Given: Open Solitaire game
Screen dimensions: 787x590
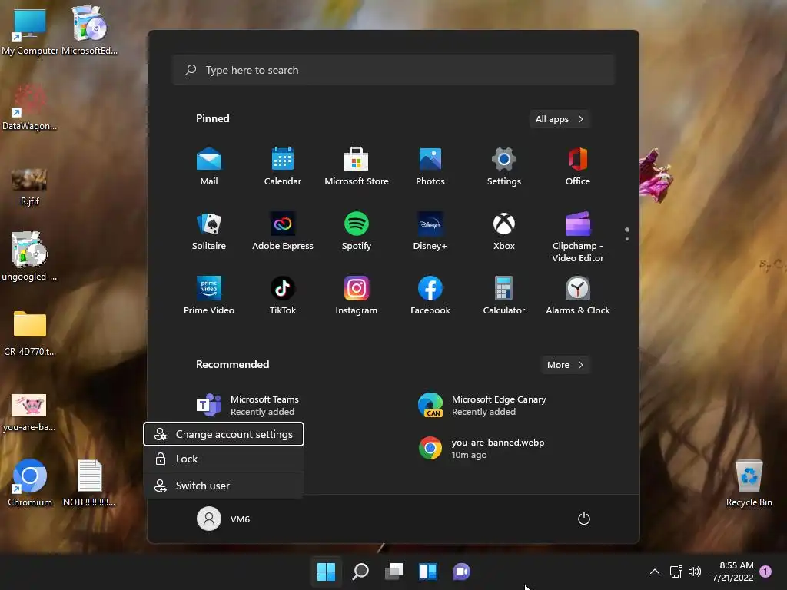Looking at the screenshot, I should pos(209,231).
